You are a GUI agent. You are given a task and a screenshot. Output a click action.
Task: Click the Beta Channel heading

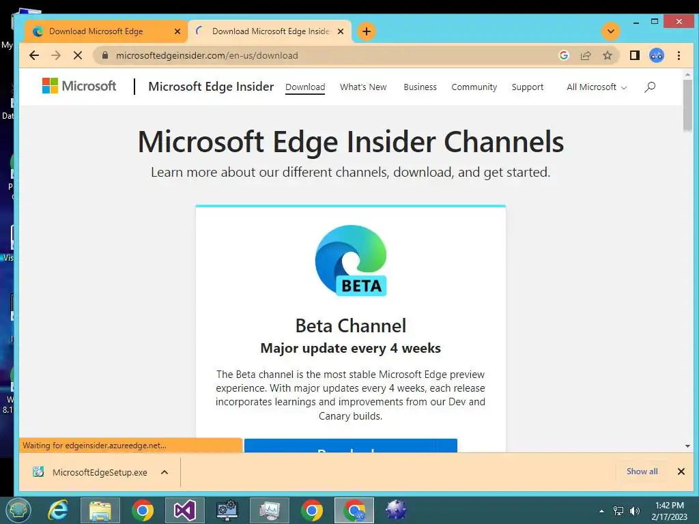click(351, 325)
